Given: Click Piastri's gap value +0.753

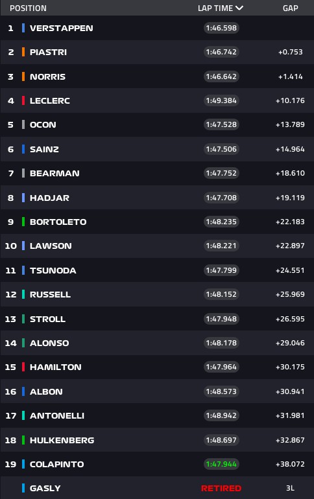Looking at the screenshot, I should (291, 52).
